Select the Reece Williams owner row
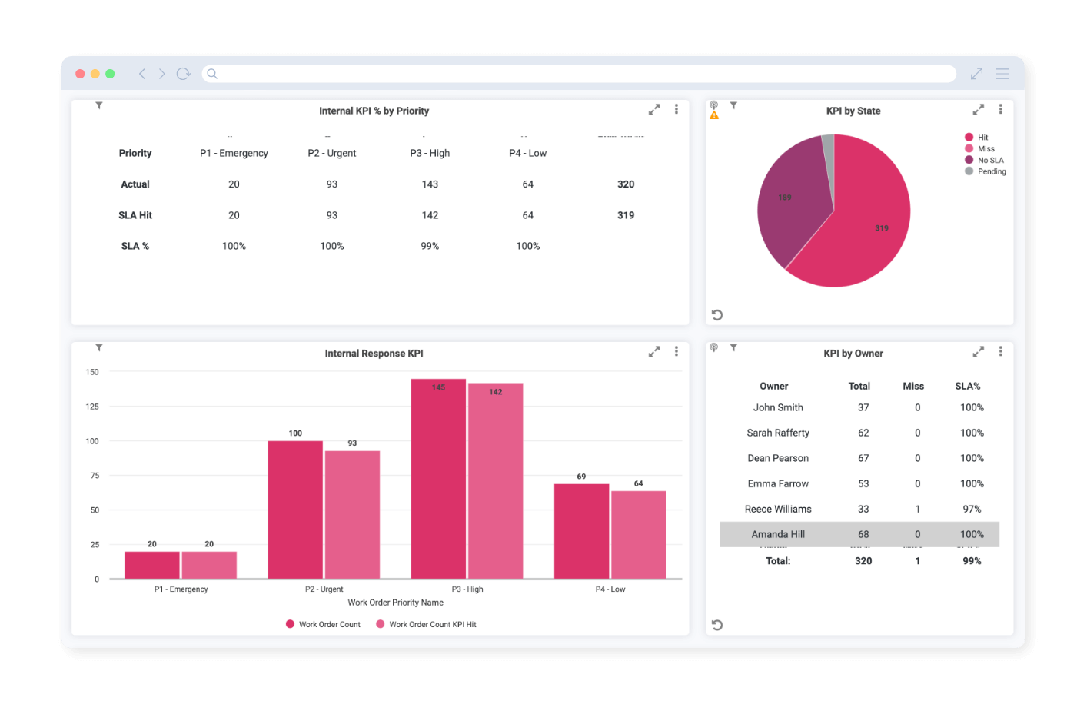Viewport: 1087px width, 704px height. [859, 509]
